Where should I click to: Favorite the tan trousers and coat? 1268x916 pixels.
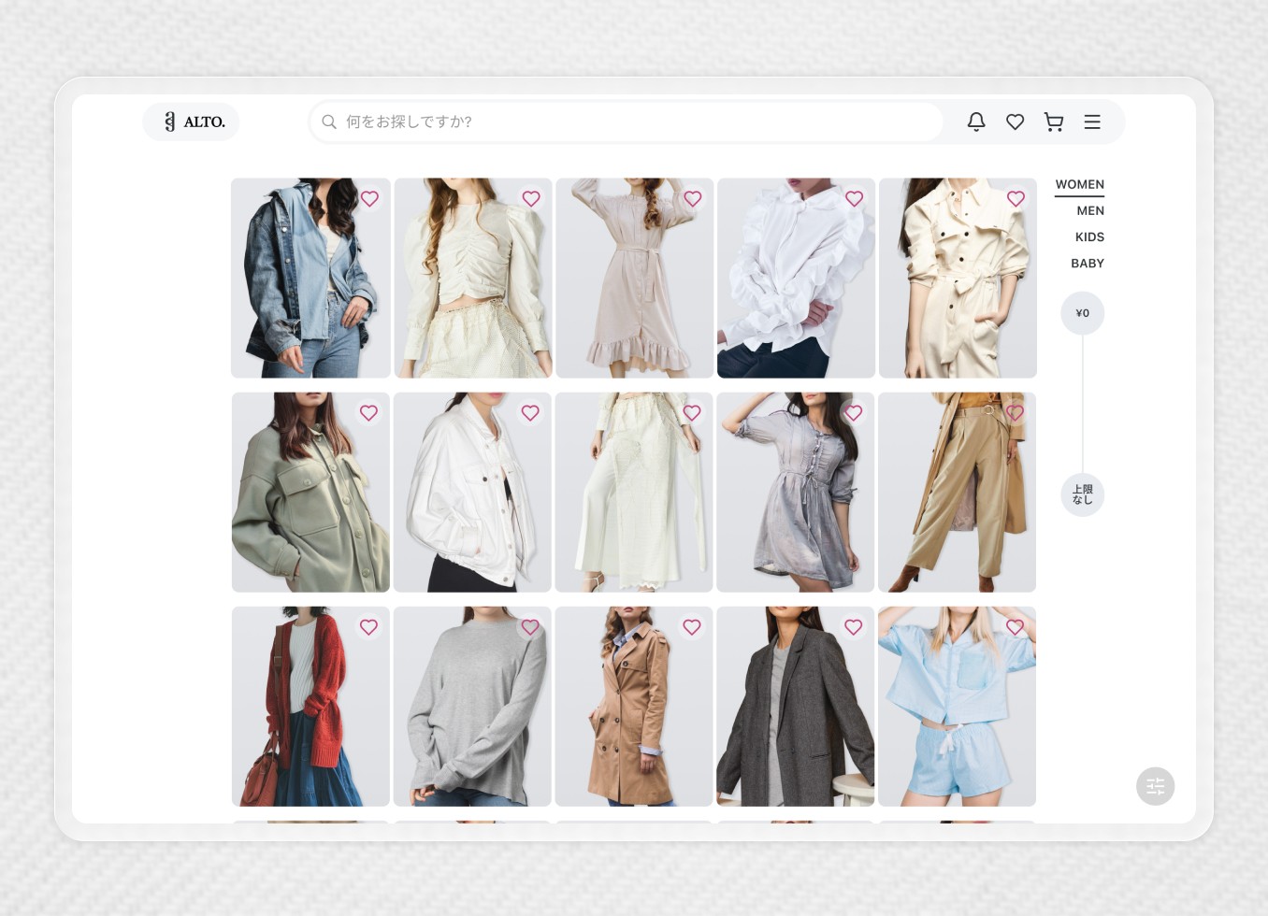[1016, 413]
